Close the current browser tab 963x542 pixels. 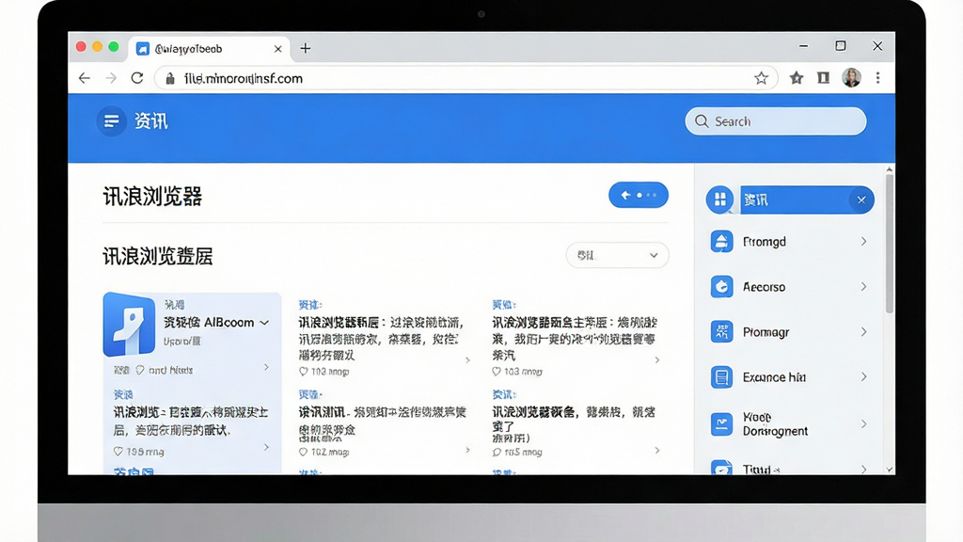click(x=277, y=49)
